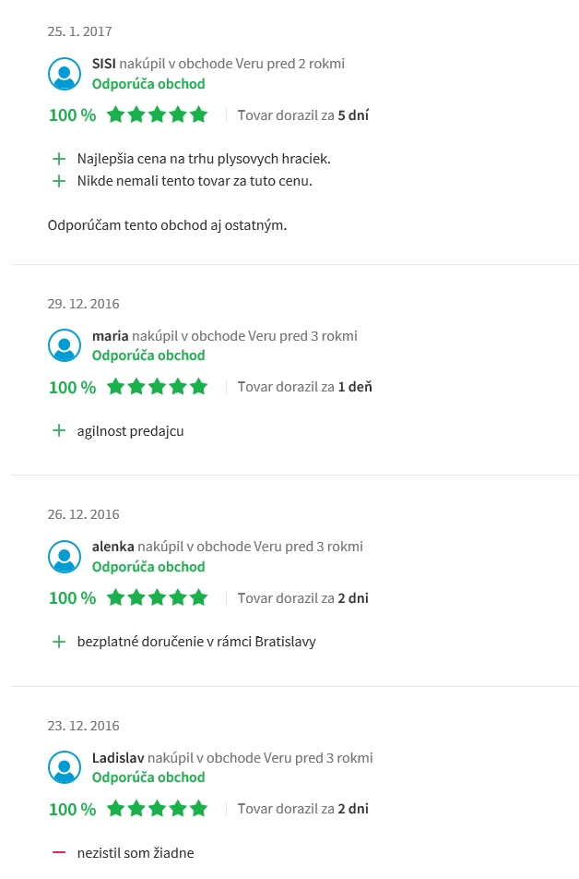Click the plus icon beside 'Nikde nemali tento tovar'
This screenshot has height=879, width=579.
(x=59, y=181)
